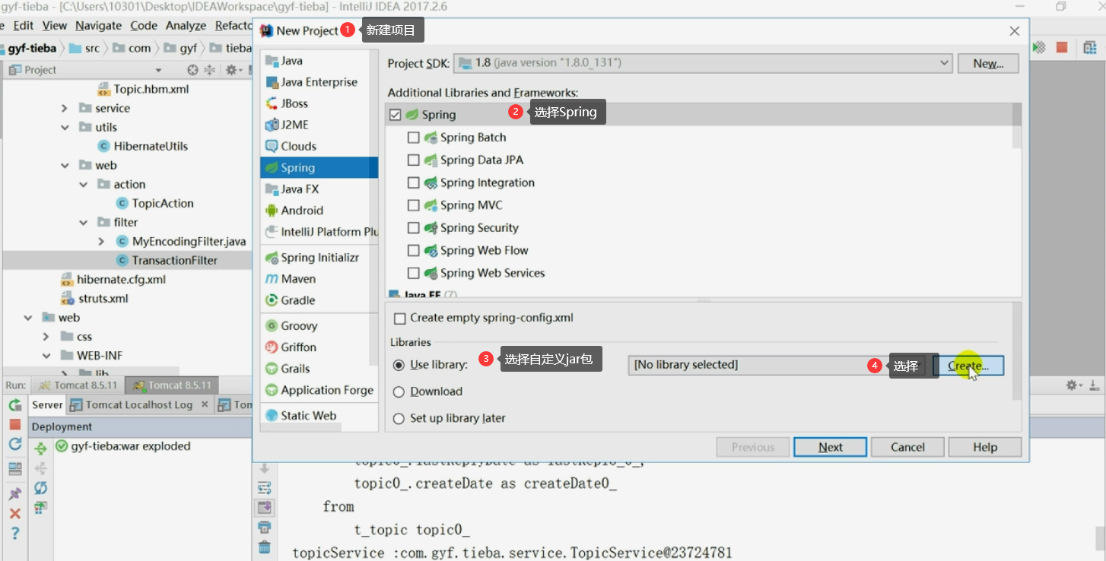1106x561 pixels.
Task: Expand the css folder in project tree
Action: (x=46, y=337)
